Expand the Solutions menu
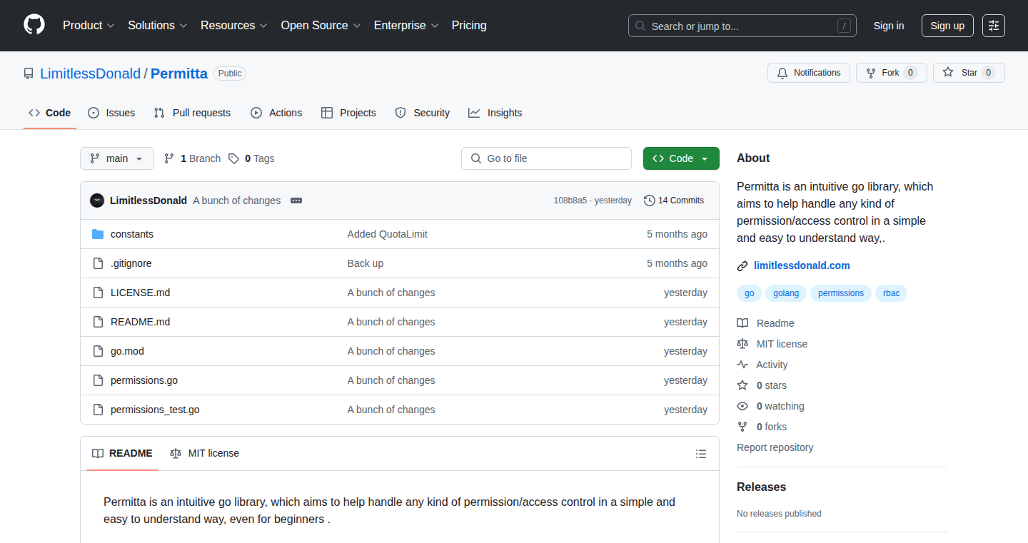This screenshot has height=543, width=1028. click(x=158, y=26)
